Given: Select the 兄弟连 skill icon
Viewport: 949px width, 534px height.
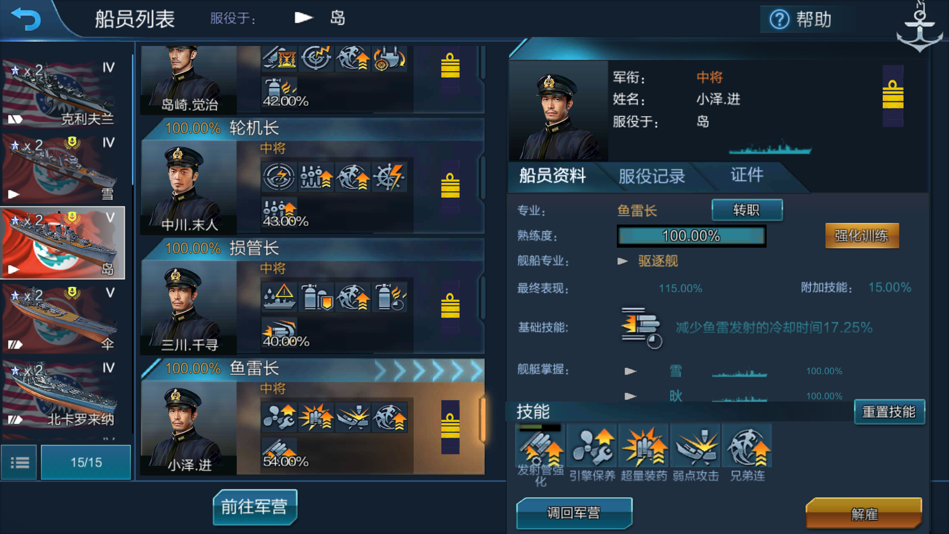Looking at the screenshot, I should (x=747, y=446).
